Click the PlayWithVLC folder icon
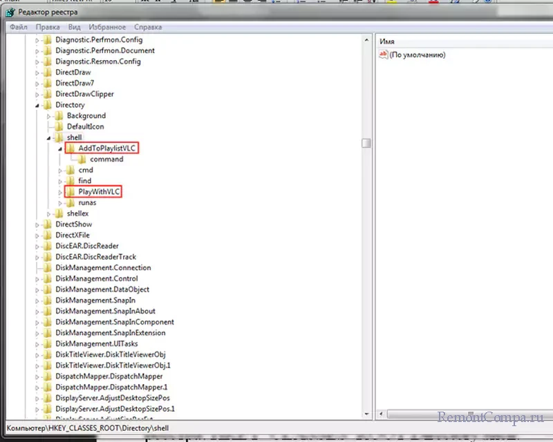The image size is (553, 442). click(x=70, y=192)
